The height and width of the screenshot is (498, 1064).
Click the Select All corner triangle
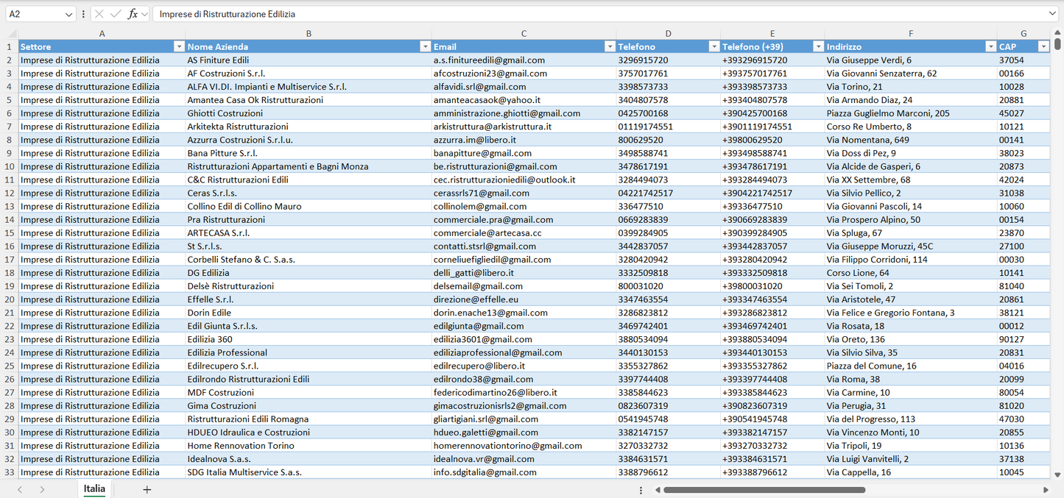12,34
